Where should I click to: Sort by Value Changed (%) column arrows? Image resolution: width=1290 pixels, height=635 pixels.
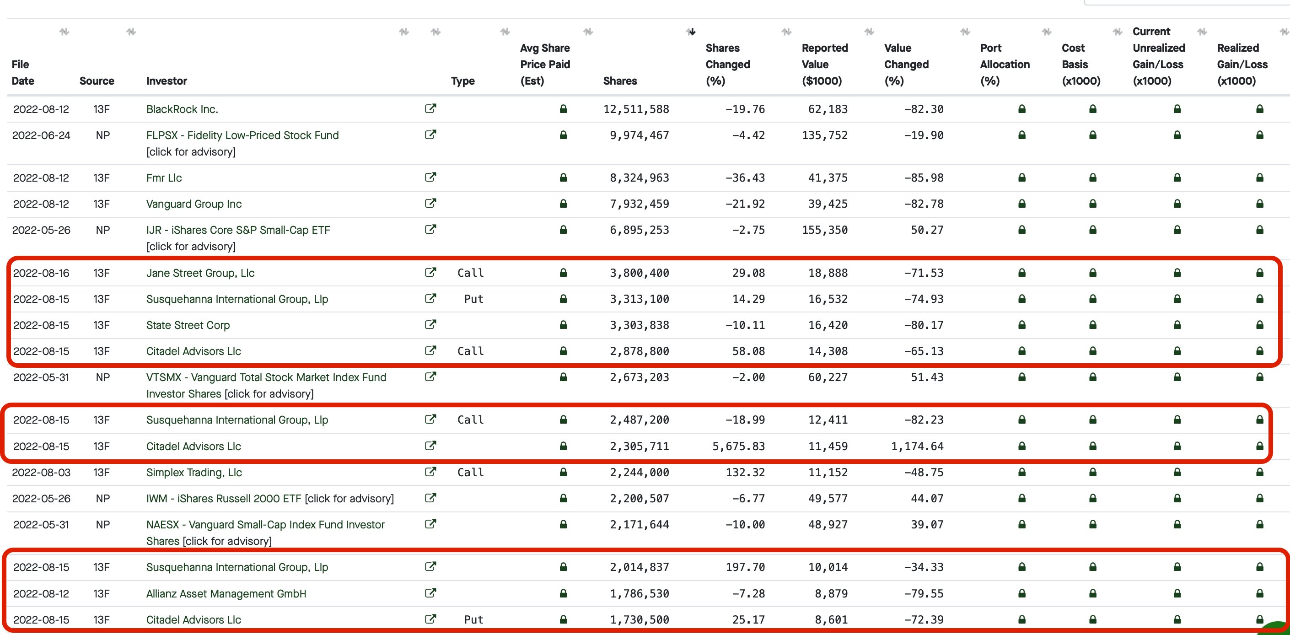coord(965,32)
